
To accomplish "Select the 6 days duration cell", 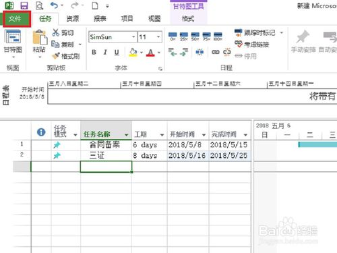I will click(x=150, y=145).
